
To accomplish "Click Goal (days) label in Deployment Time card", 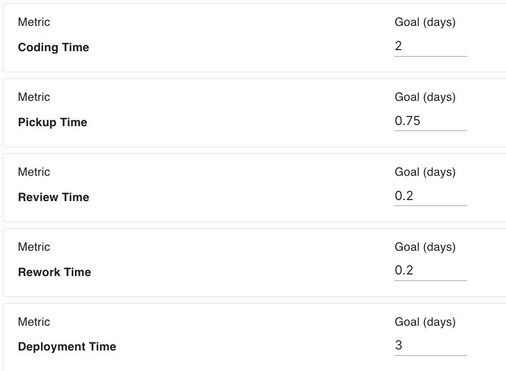I will [425, 322].
